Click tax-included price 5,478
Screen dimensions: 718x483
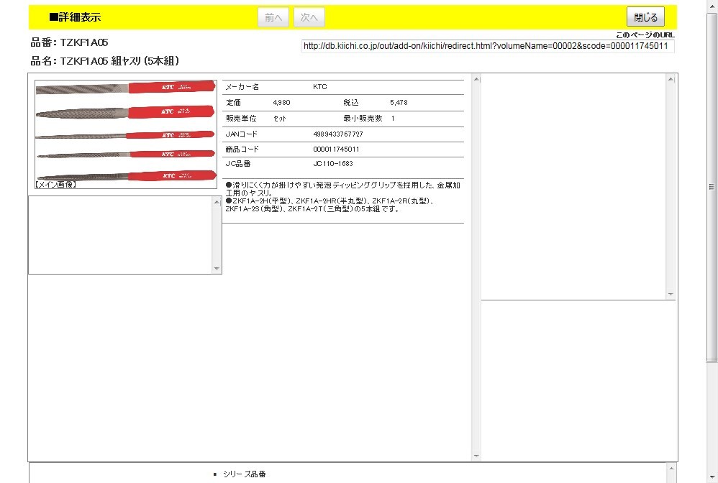tap(399, 103)
